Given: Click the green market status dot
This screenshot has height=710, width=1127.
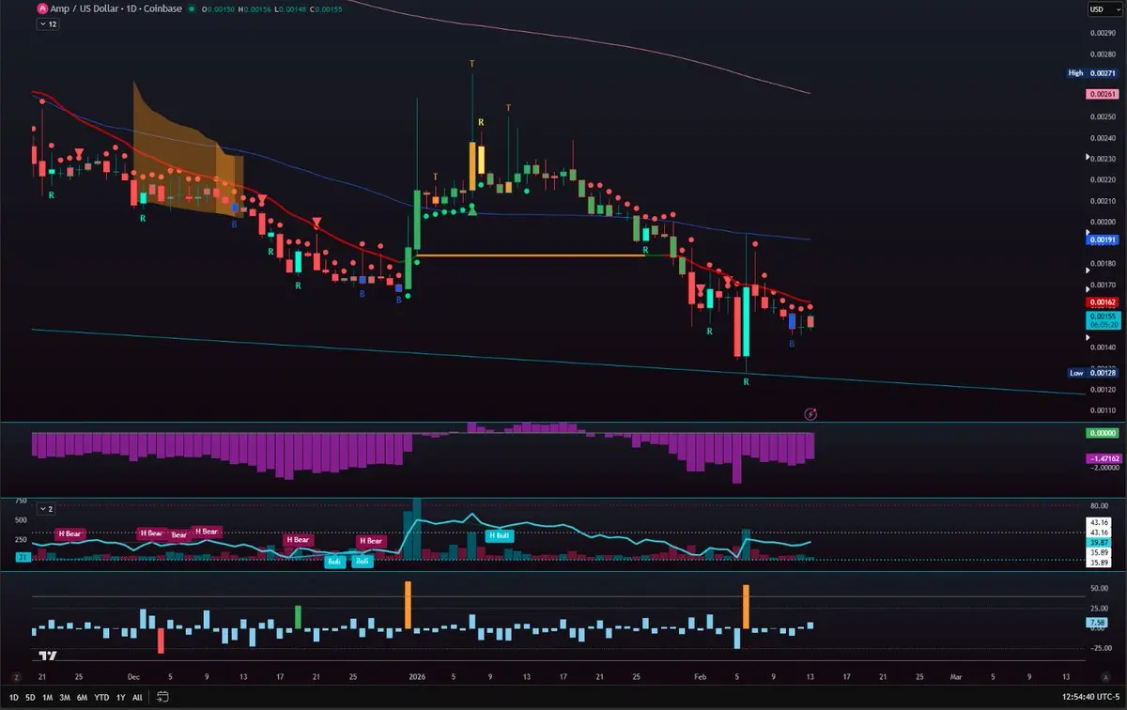Looking at the screenshot, I should pos(192,8).
